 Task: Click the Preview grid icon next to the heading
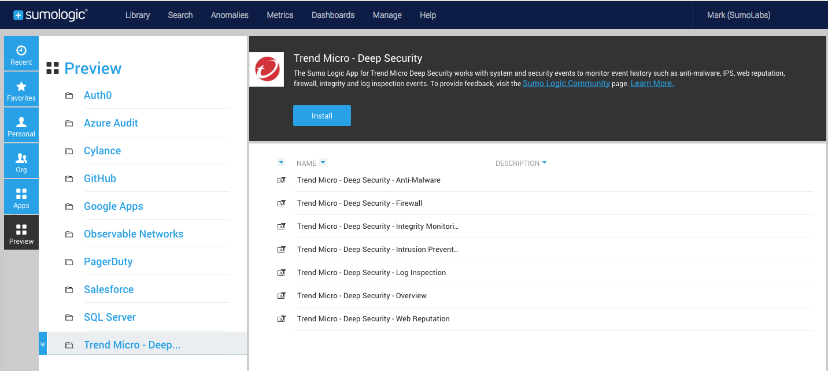point(53,68)
